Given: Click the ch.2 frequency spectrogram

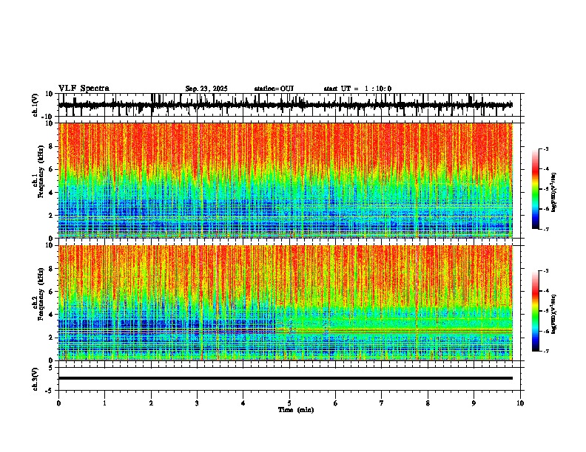Looking at the screenshot, I should point(286,303).
